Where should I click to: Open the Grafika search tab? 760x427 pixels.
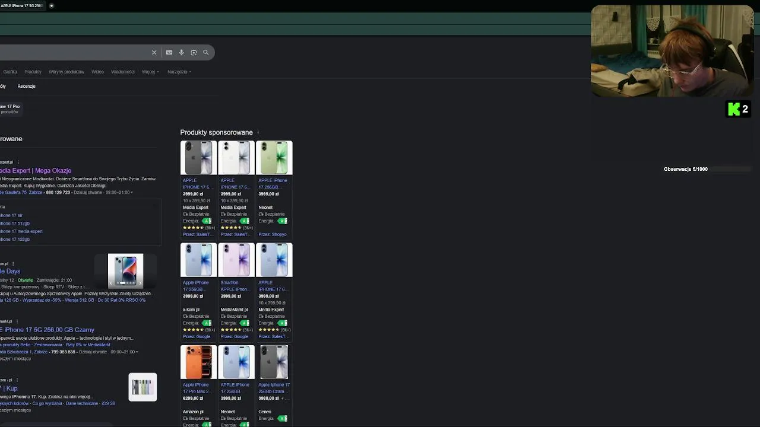click(10, 72)
